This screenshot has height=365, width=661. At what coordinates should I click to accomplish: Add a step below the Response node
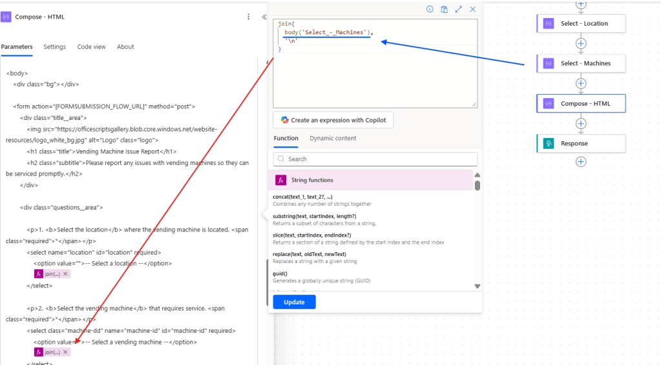581,161
